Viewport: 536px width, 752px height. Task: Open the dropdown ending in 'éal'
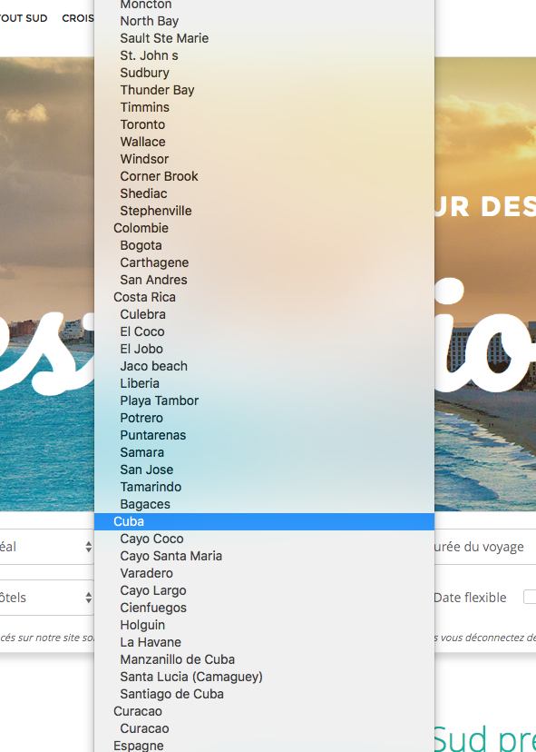pos(47,547)
